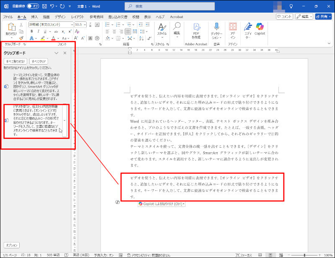The width and height of the screenshot is (335, 258).
Task: Adjust the zoom slider in status bar
Action: (304, 255)
